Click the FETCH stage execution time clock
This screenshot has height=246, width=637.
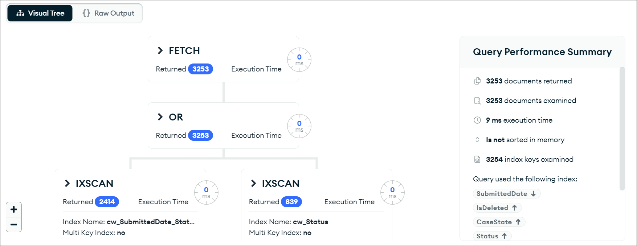[x=299, y=60]
